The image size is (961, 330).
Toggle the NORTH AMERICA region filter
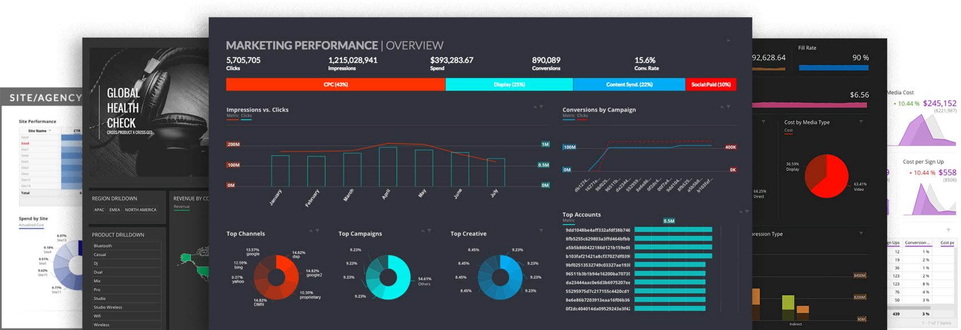click(141, 210)
